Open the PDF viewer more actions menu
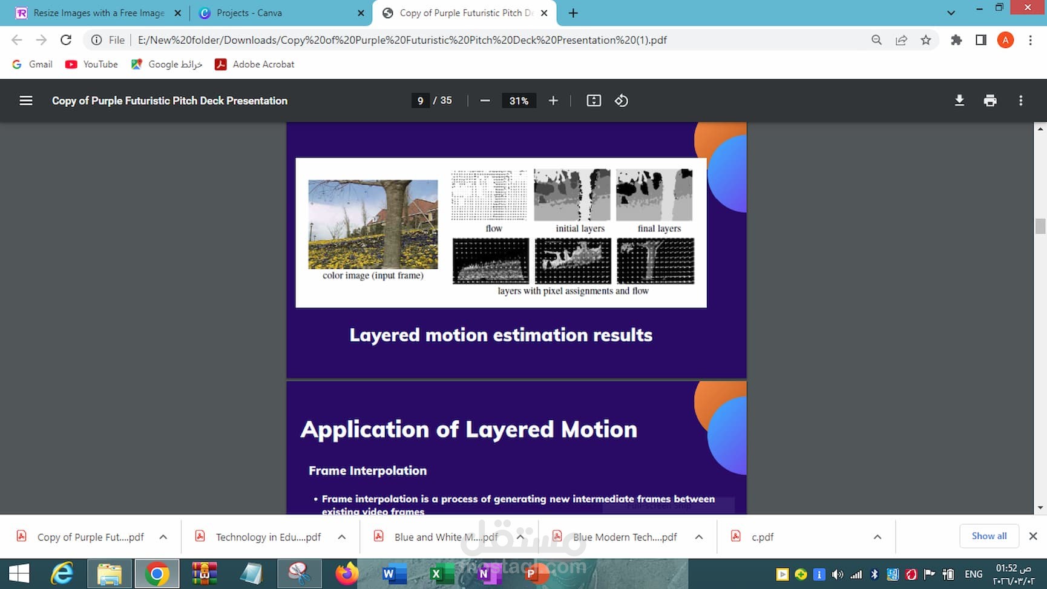This screenshot has width=1047, height=589. point(1020,100)
